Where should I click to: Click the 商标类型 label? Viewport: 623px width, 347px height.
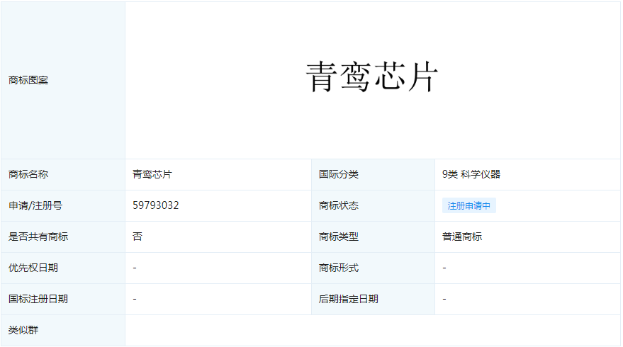point(339,237)
